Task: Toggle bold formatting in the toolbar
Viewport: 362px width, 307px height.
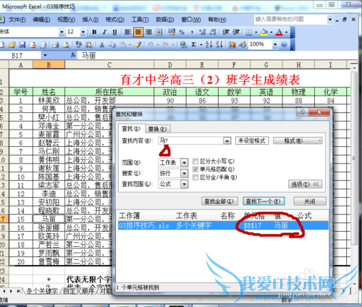Action: (x=94, y=32)
